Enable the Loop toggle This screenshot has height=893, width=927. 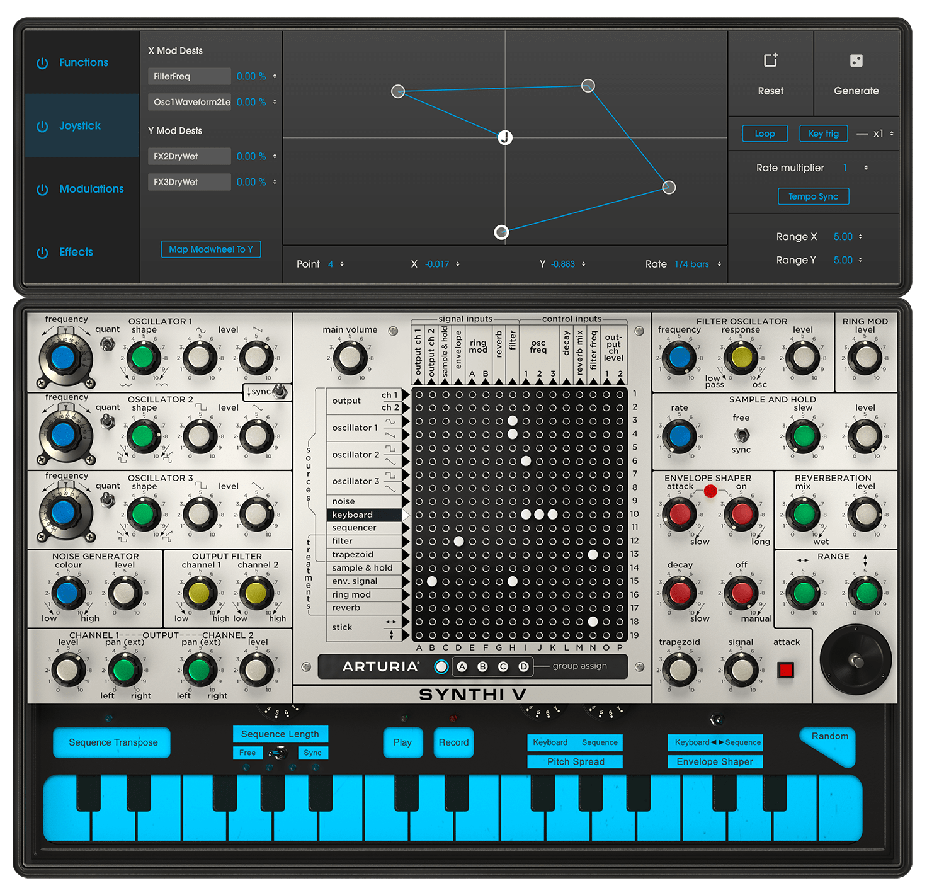tap(765, 134)
